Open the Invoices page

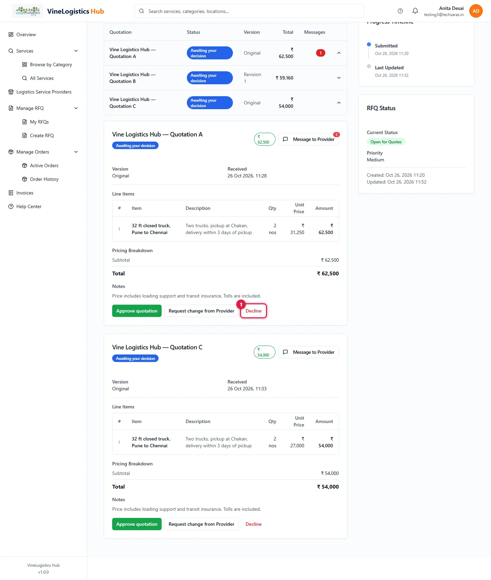(x=44, y=193)
